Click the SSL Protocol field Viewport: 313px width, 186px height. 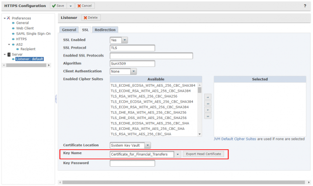click(x=132, y=48)
